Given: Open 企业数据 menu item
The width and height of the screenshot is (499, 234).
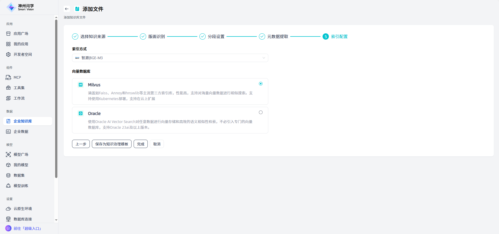Looking at the screenshot, I should click(x=21, y=132).
